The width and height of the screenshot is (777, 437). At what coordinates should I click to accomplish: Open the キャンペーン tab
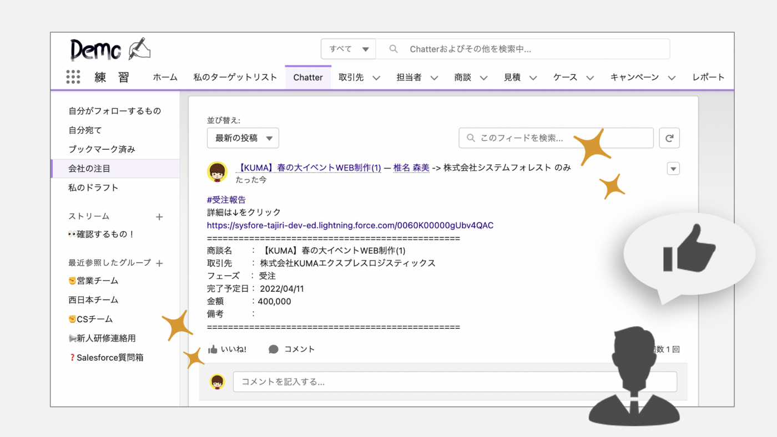(x=635, y=78)
